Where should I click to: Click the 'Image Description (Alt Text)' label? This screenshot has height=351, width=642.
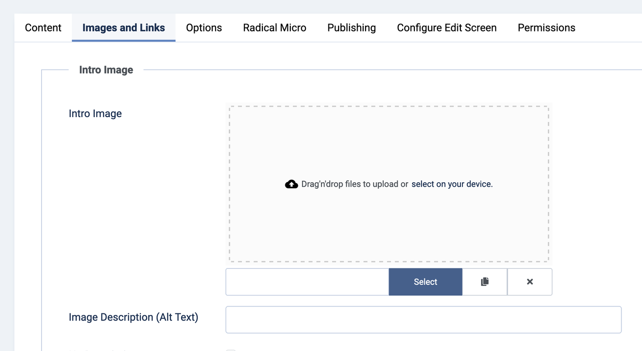click(133, 317)
